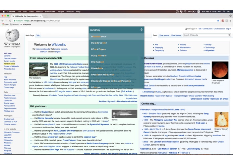Select the 'Gary Anderson' suggestion

coord(116,55)
